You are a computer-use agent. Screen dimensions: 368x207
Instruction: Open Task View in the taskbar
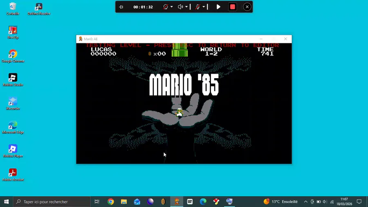click(96, 202)
